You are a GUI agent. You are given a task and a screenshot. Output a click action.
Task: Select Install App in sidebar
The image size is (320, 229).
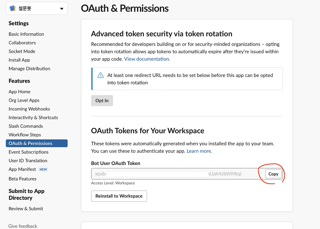click(19, 60)
